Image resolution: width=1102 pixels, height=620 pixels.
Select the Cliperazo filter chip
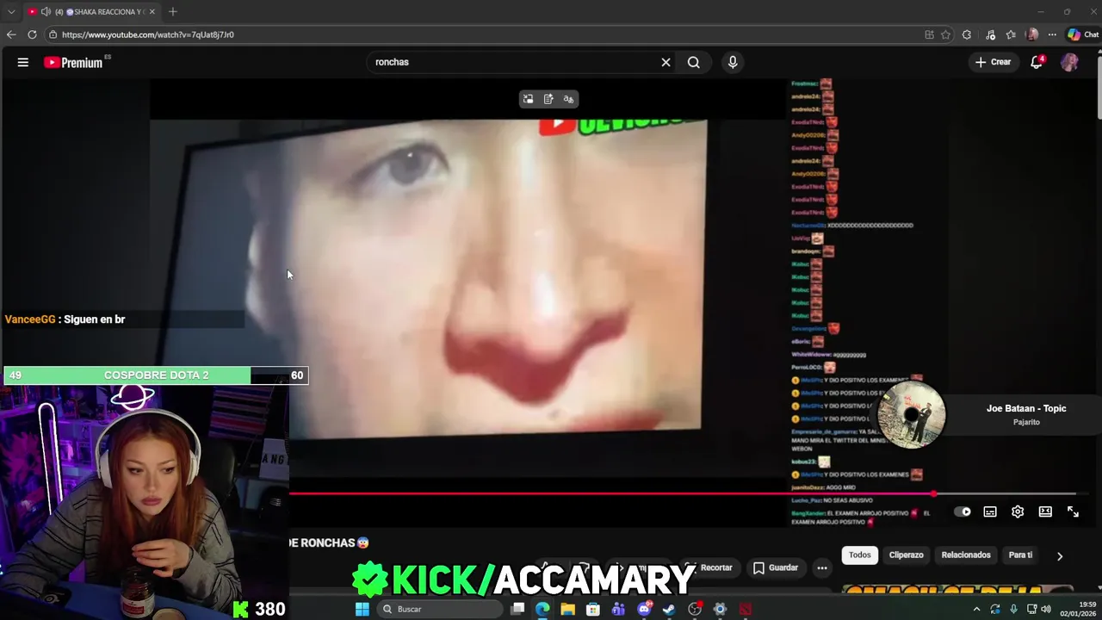906,555
